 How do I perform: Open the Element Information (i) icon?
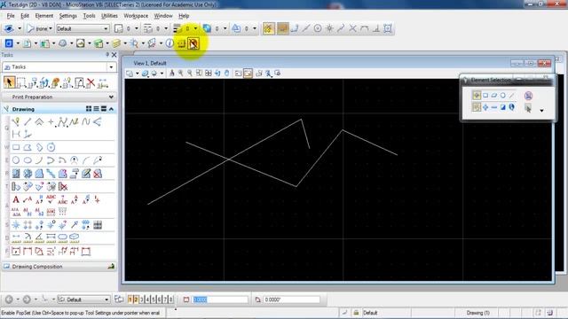(x=170, y=43)
